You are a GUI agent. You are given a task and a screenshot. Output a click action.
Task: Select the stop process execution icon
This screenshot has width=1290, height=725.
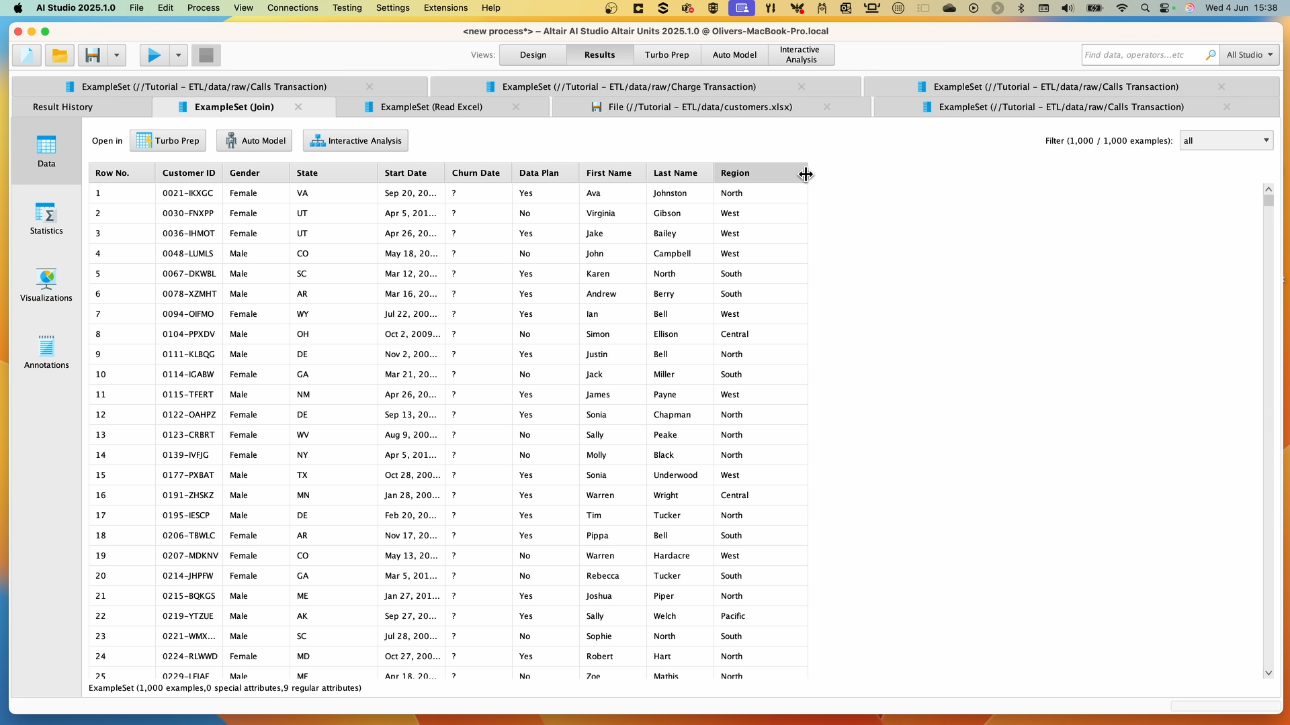(206, 55)
